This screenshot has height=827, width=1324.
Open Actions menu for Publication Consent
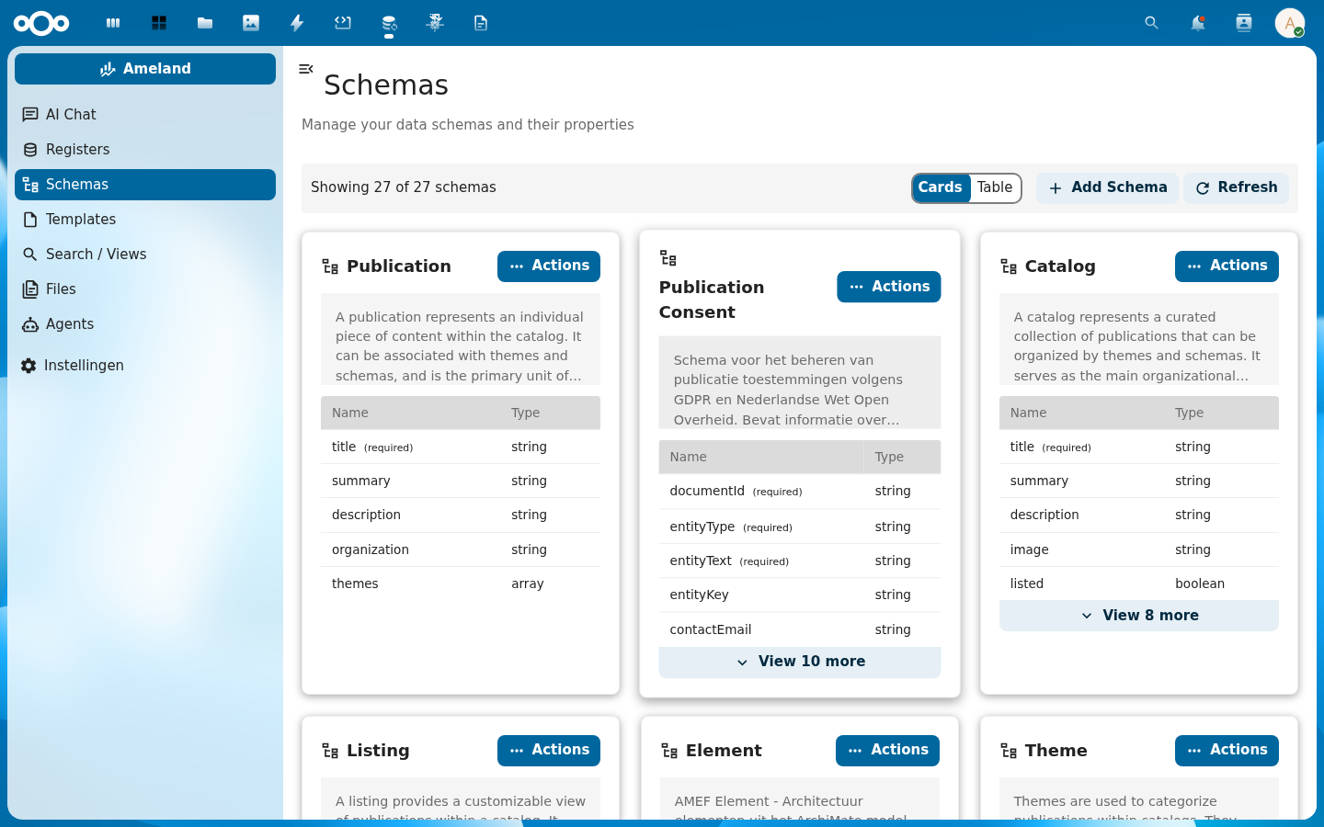[x=888, y=287]
